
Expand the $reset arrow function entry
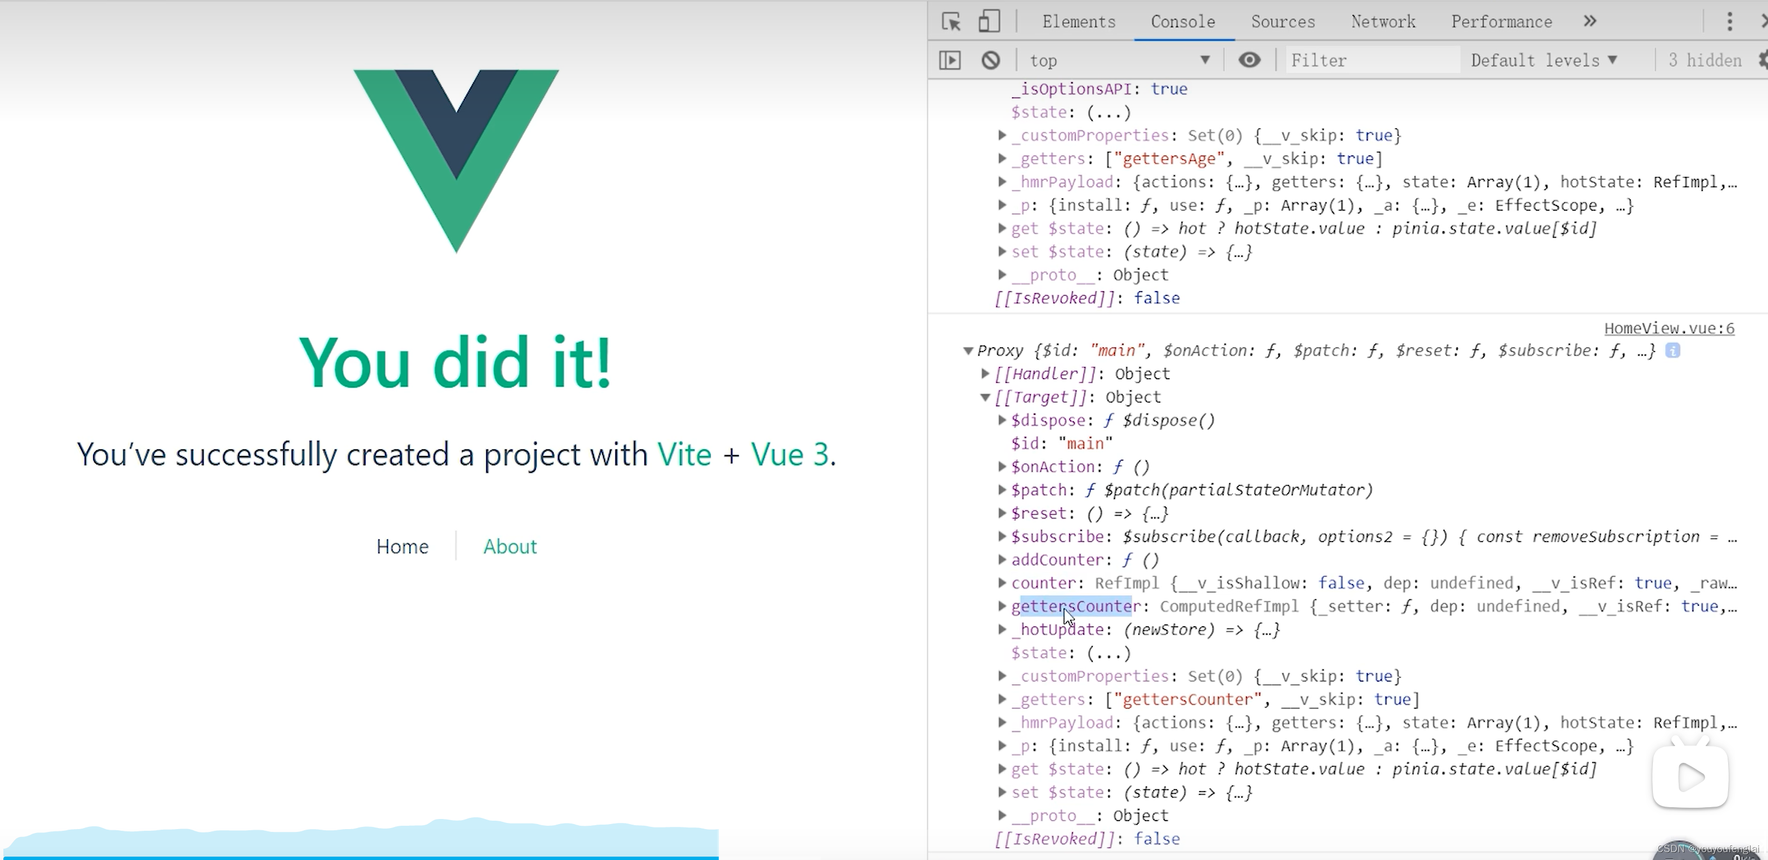(1002, 514)
